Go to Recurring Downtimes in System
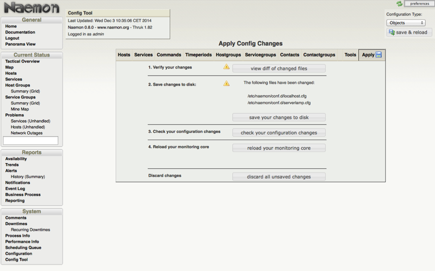Viewport: 435px width, 271px height. [x=30, y=230]
